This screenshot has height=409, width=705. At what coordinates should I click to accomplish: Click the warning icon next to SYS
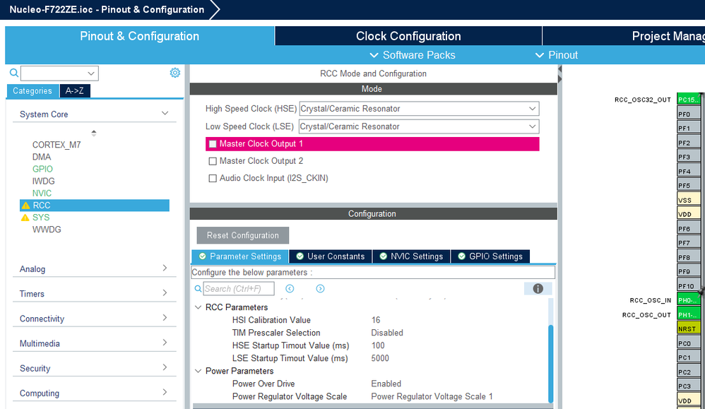tap(25, 218)
